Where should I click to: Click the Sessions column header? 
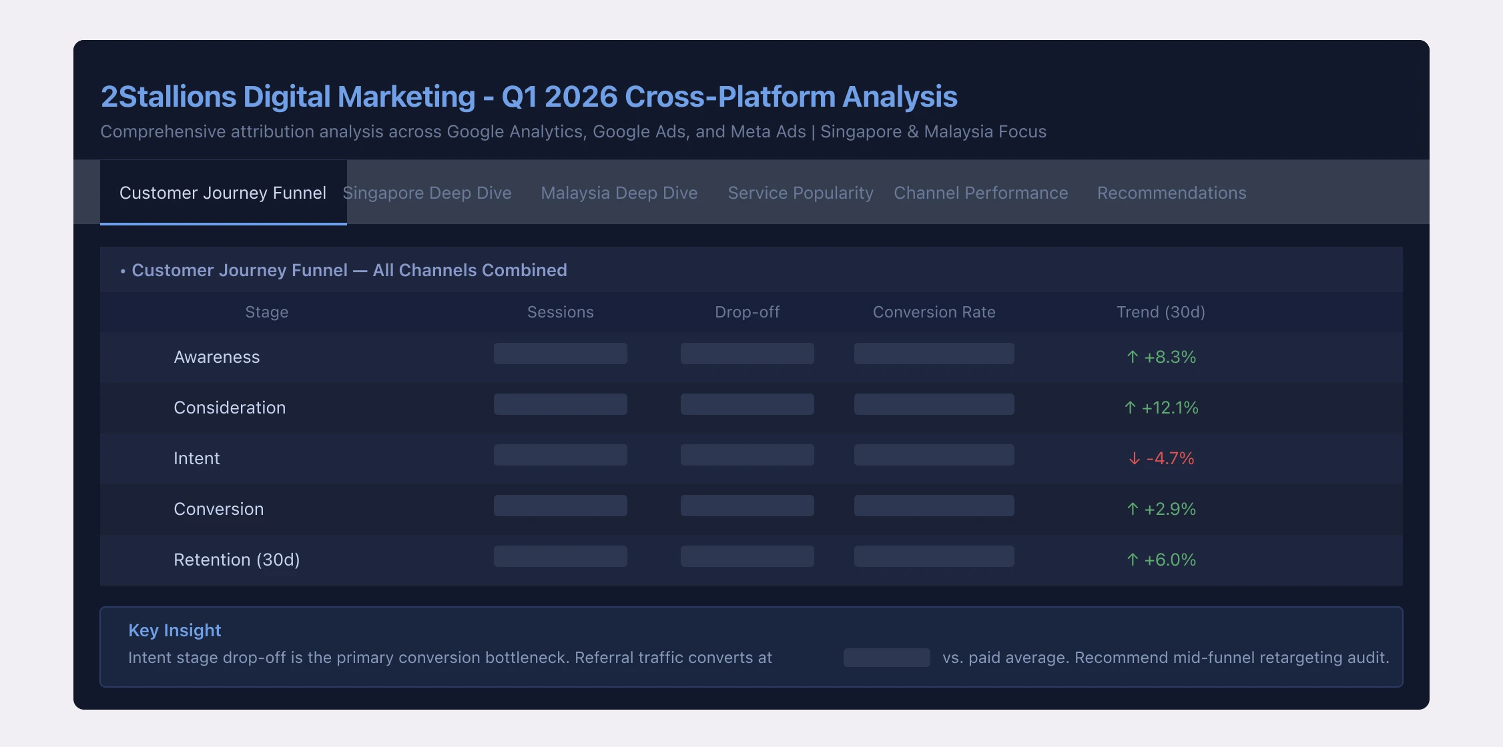pos(560,311)
